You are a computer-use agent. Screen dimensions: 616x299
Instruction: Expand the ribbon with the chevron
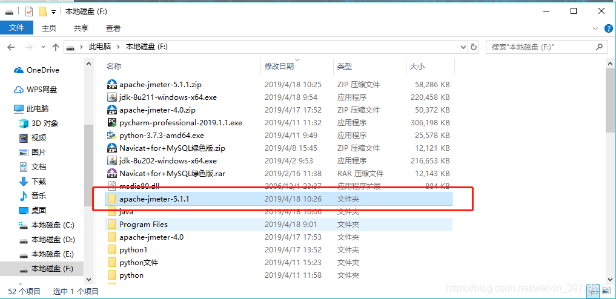pos(595,28)
